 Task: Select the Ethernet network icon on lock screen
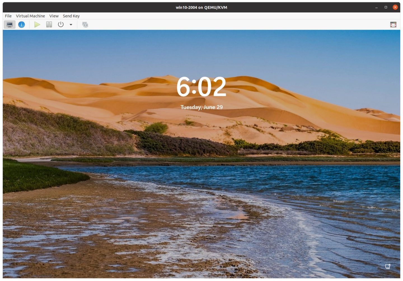(x=387, y=266)
